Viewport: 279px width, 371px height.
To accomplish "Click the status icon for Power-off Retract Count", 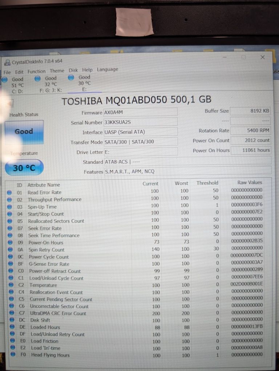I will [x=11, y=271].
